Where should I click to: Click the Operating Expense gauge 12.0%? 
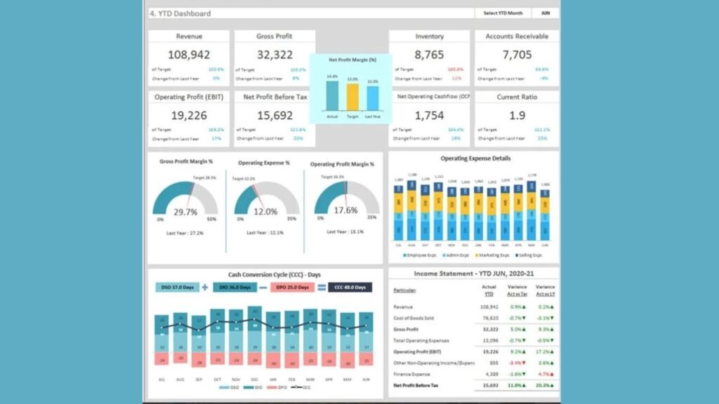(266, 198)
